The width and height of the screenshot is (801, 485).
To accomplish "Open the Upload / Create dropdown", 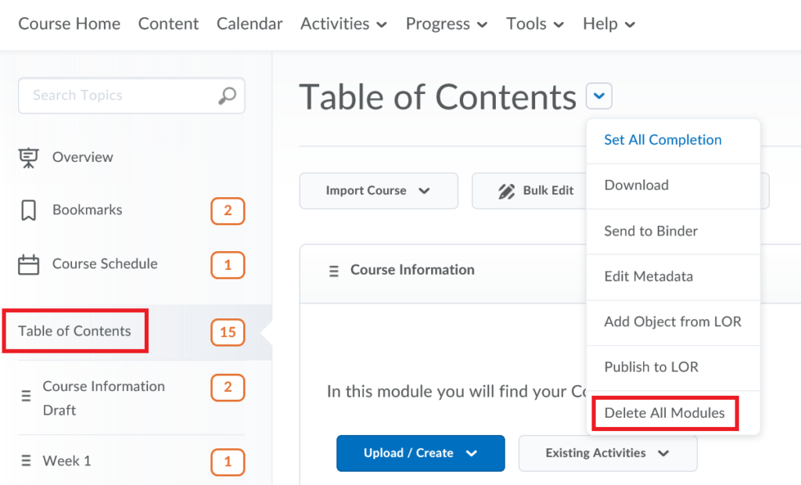I will coord(420,453).
